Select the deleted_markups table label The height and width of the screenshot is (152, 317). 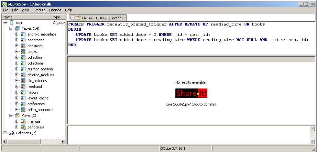tap(41, 75)
